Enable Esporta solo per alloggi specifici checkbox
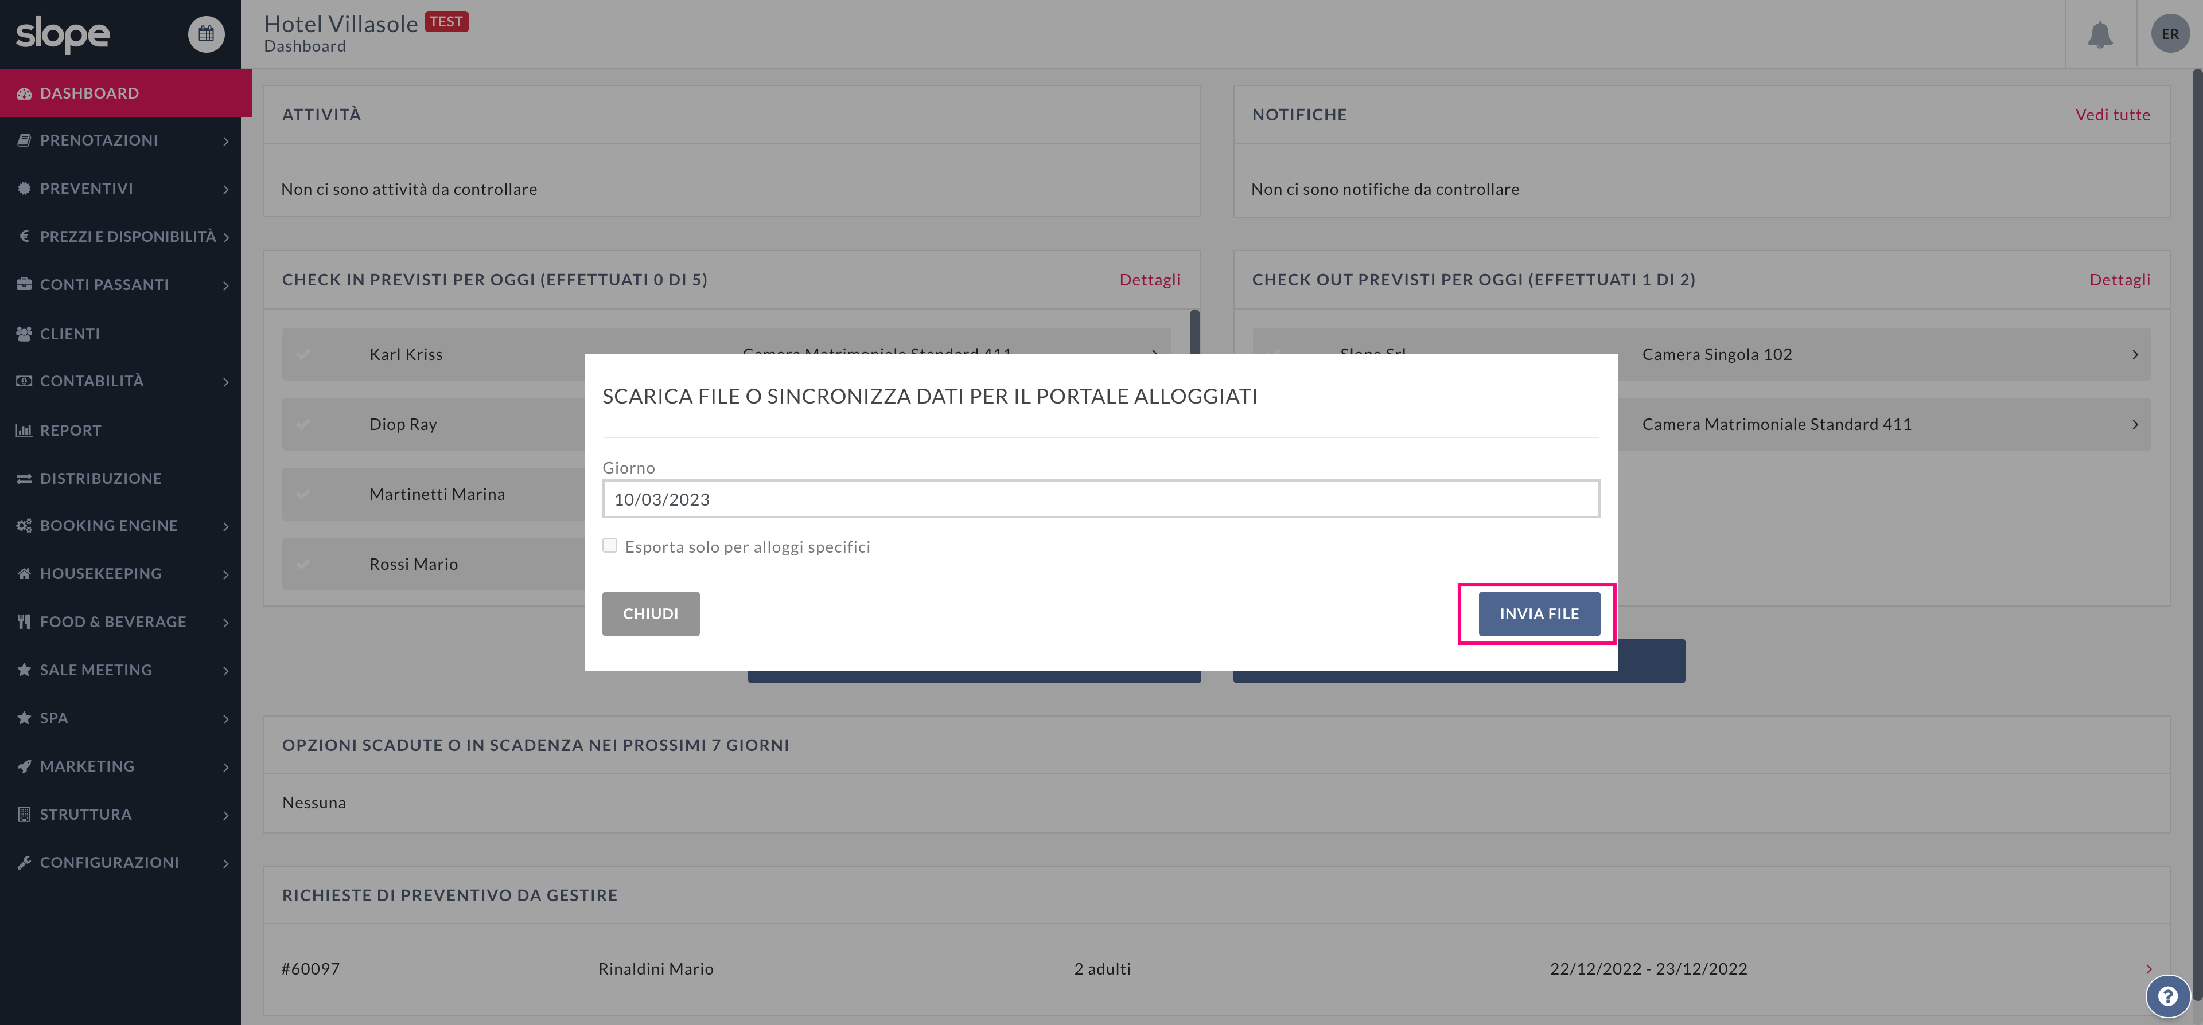This screenshot has height=1025, width=2203. click(x=610, y=545)
